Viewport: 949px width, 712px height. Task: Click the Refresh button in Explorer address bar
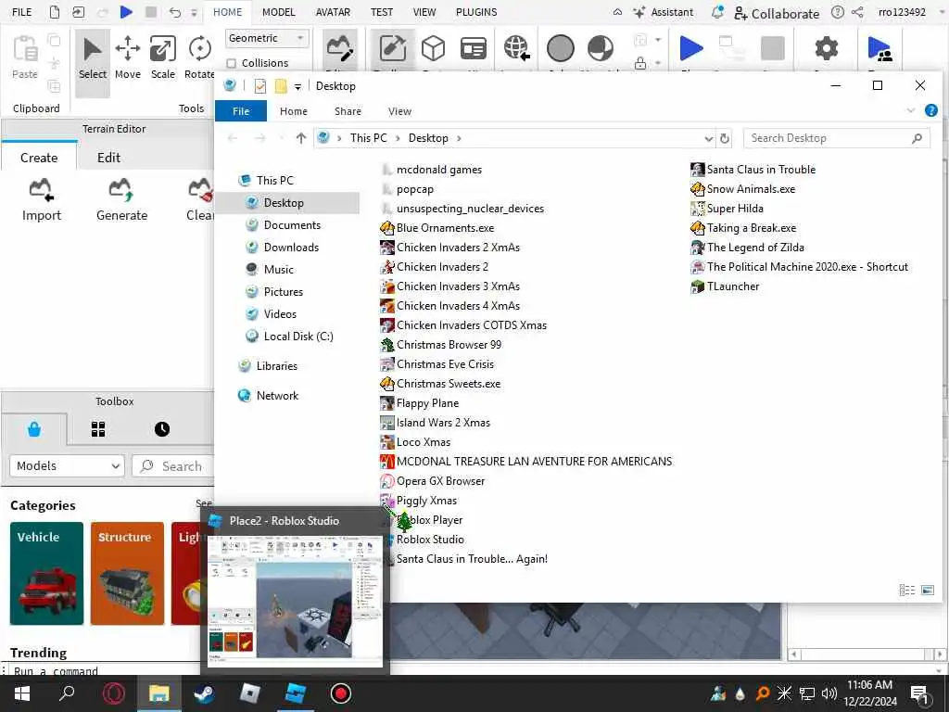click(725, 139)
